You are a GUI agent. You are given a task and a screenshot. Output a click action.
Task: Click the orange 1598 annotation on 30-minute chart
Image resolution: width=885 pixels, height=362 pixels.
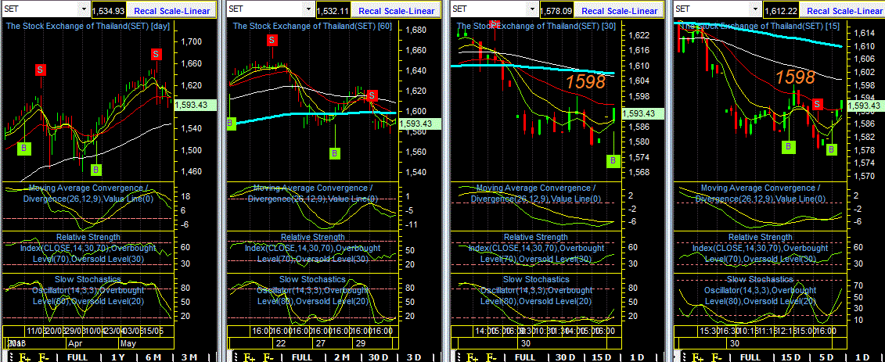[x=585, y=81]
